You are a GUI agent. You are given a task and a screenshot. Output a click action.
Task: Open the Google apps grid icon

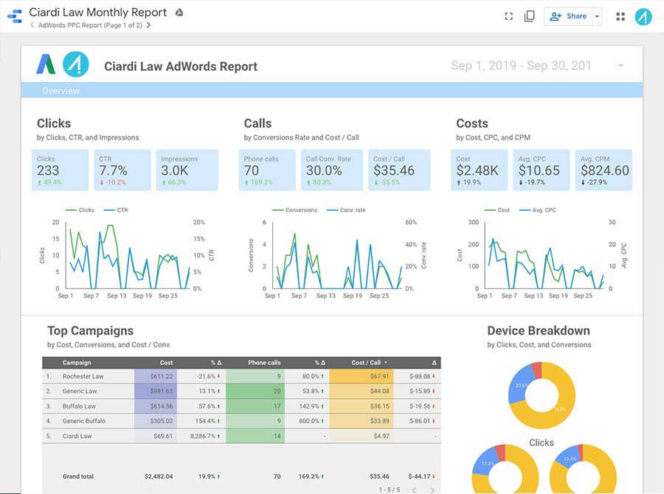(x=620, y=16)
